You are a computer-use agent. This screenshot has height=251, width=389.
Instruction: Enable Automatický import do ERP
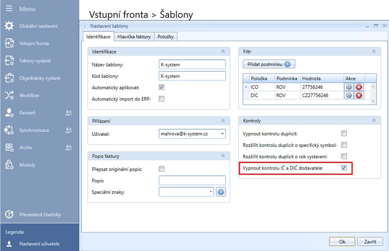162,99
